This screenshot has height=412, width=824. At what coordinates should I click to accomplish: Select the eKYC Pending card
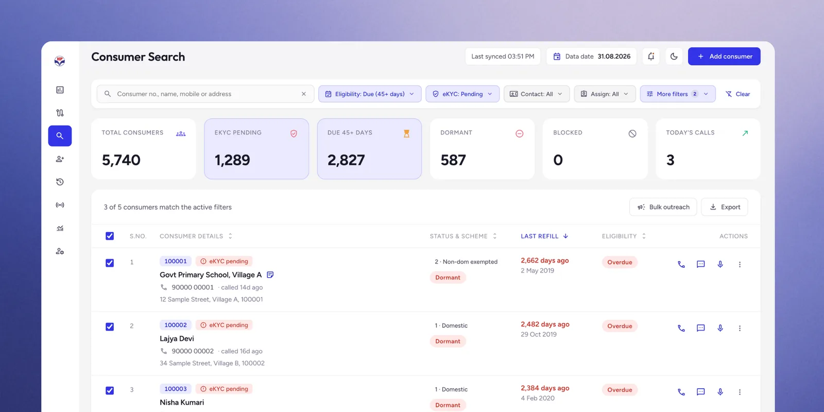tap(256, 149)
